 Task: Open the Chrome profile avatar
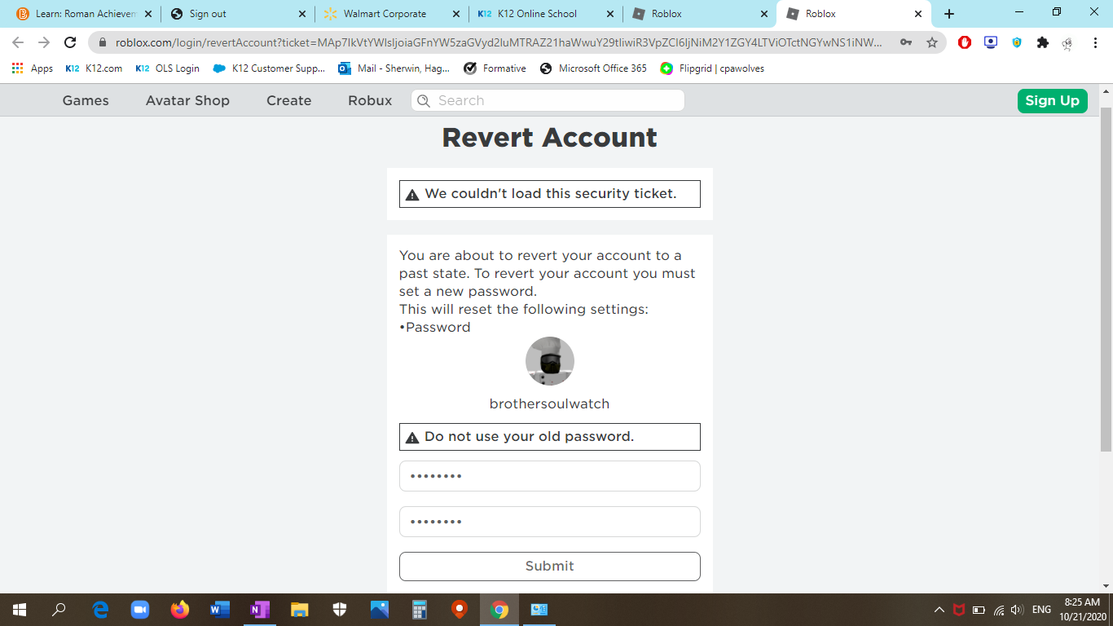pyautogui.click(x=1068, y=43)
